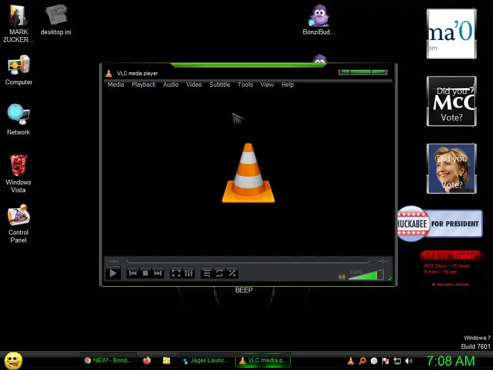Screen dimensions: 493x370
Task: Click the BEEP label below VLC
Action: pos(244,290)
